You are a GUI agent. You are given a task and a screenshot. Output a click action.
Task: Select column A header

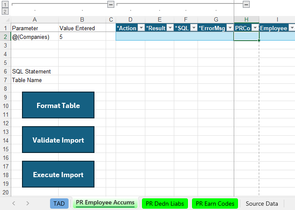35,19
